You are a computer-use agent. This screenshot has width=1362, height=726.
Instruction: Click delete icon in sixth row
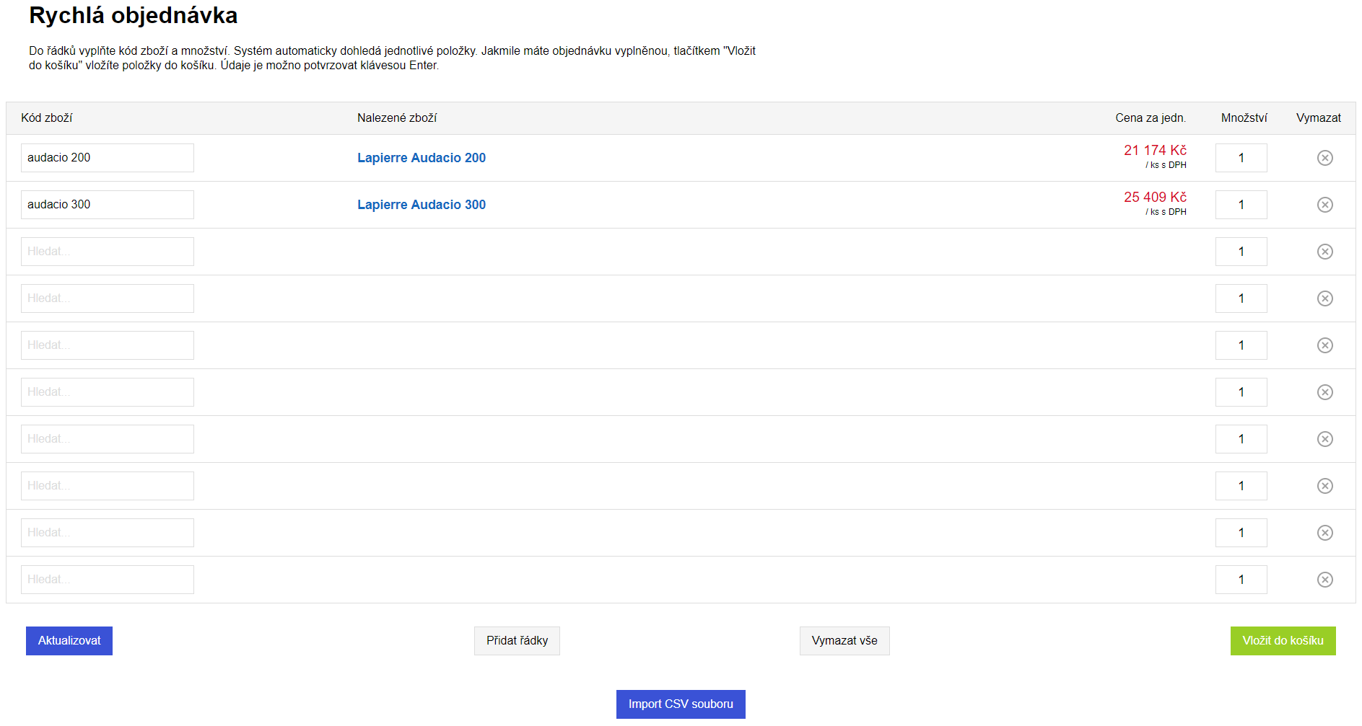pyautogui.click(x=1324, y=392)
